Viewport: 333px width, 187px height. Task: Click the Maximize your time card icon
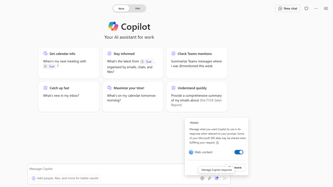click(109, 88)
